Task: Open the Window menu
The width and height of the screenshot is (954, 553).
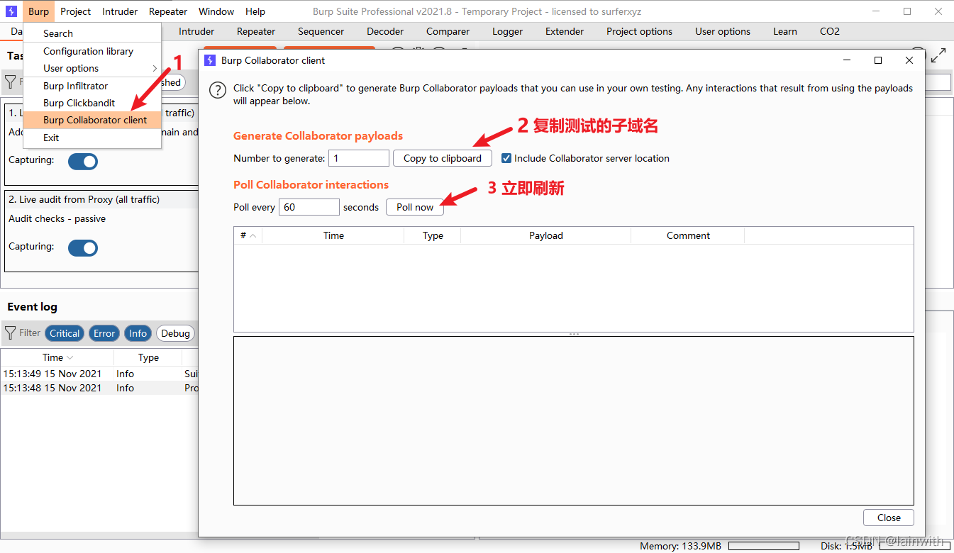Action: [x=216, y=11]
